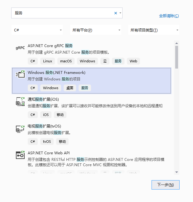Select the 通知服务扩展(iOS) template title
Viewport: 193px width, 202px height.
click(x=43, y=99)
